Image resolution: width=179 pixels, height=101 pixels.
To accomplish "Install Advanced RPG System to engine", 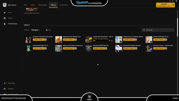I will (99, 48).
